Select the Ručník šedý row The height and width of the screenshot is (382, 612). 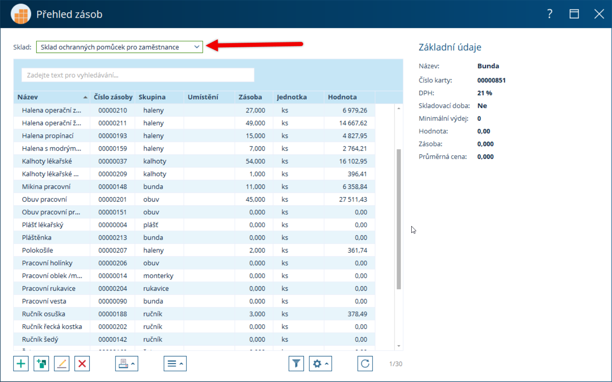pos(194,339)
